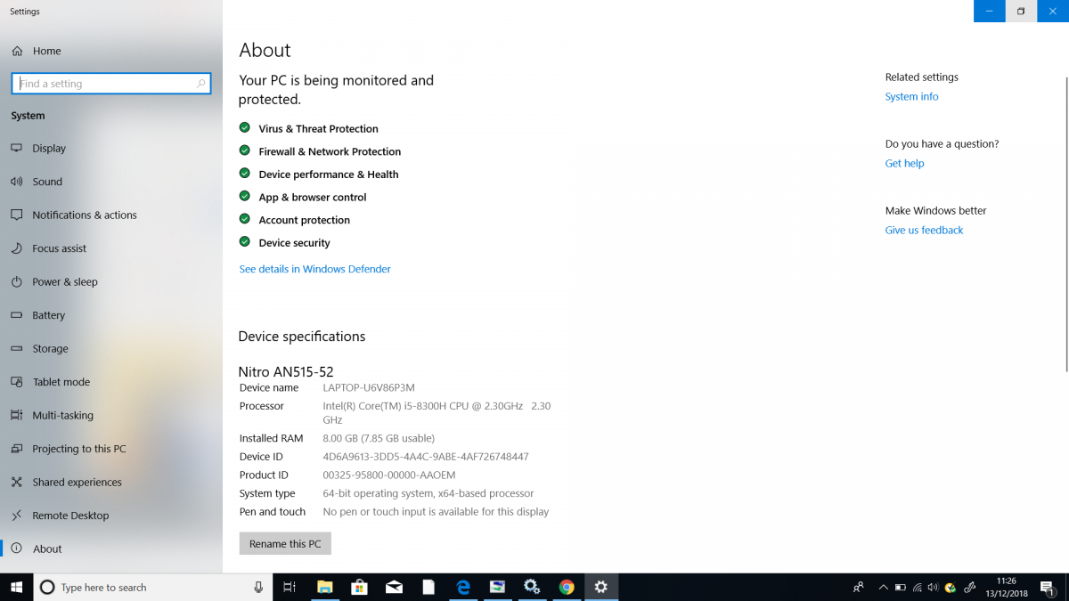Open the Storage settings page
This screenshot has height=601, width=1069.
(50, 349)
